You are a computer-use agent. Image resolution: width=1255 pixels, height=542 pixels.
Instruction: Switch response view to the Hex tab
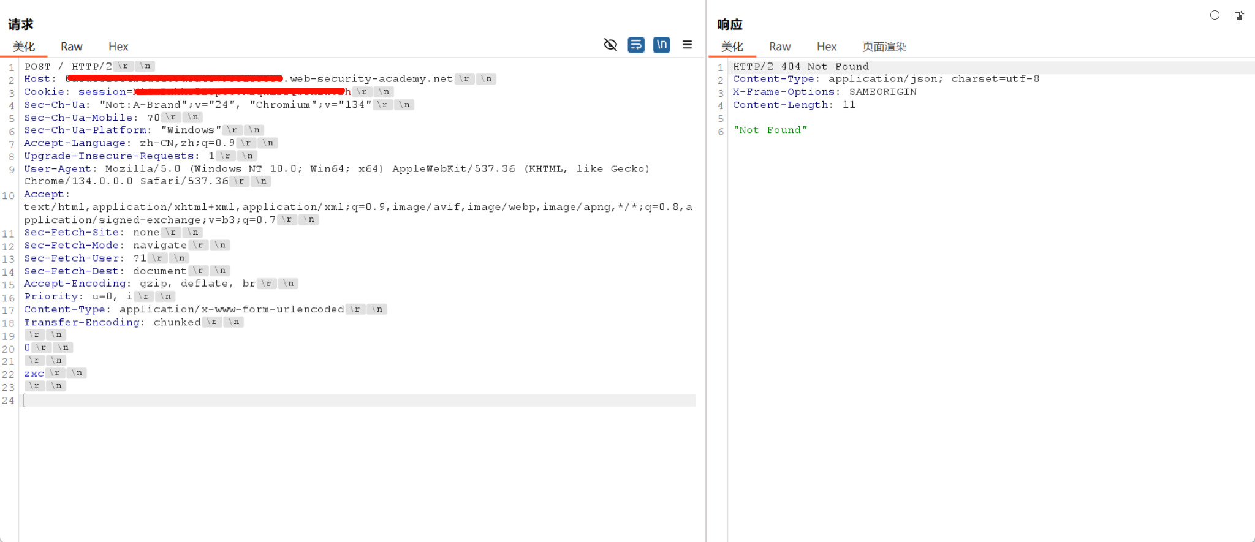(827, 47)
